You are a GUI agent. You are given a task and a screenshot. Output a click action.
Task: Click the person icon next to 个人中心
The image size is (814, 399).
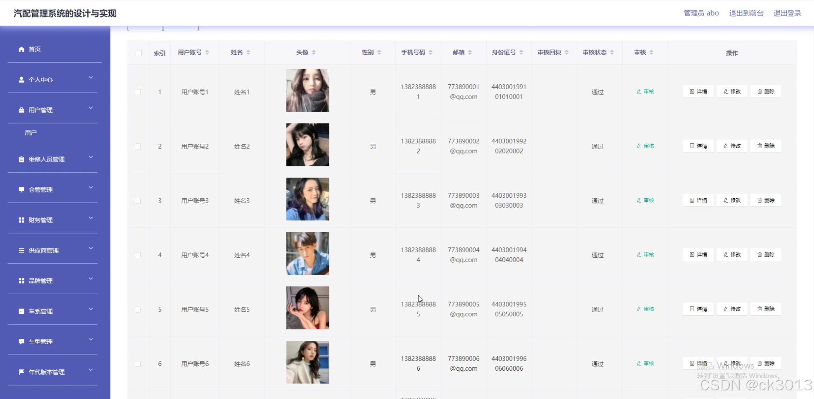click(x=20, y=79)
